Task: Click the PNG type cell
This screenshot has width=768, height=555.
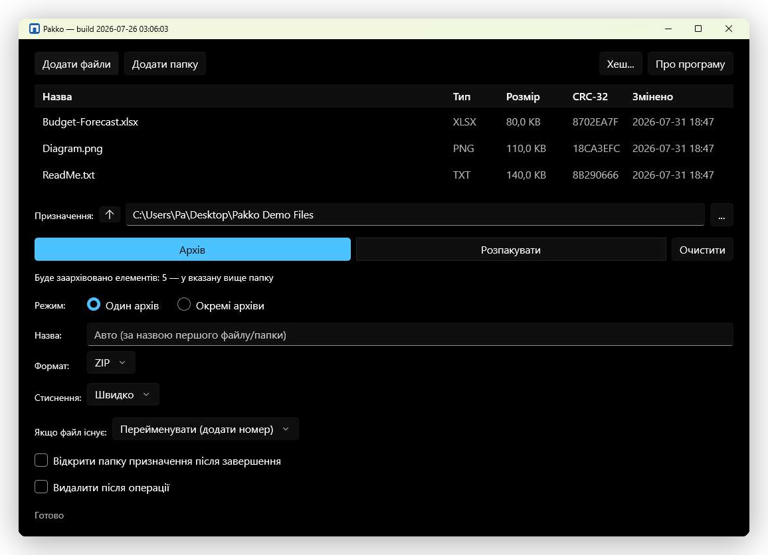Action: coord(463,148)
